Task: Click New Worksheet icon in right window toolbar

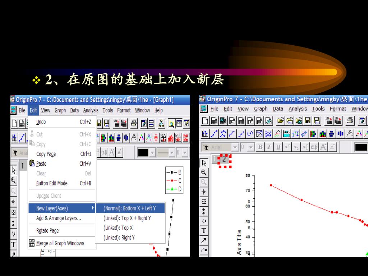Action: [x=214, y=121]
